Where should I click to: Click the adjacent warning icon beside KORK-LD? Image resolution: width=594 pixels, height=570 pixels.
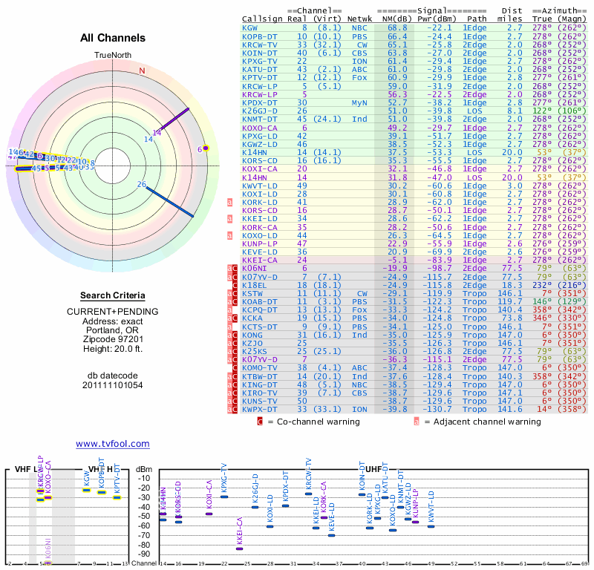tap(229, 202)
